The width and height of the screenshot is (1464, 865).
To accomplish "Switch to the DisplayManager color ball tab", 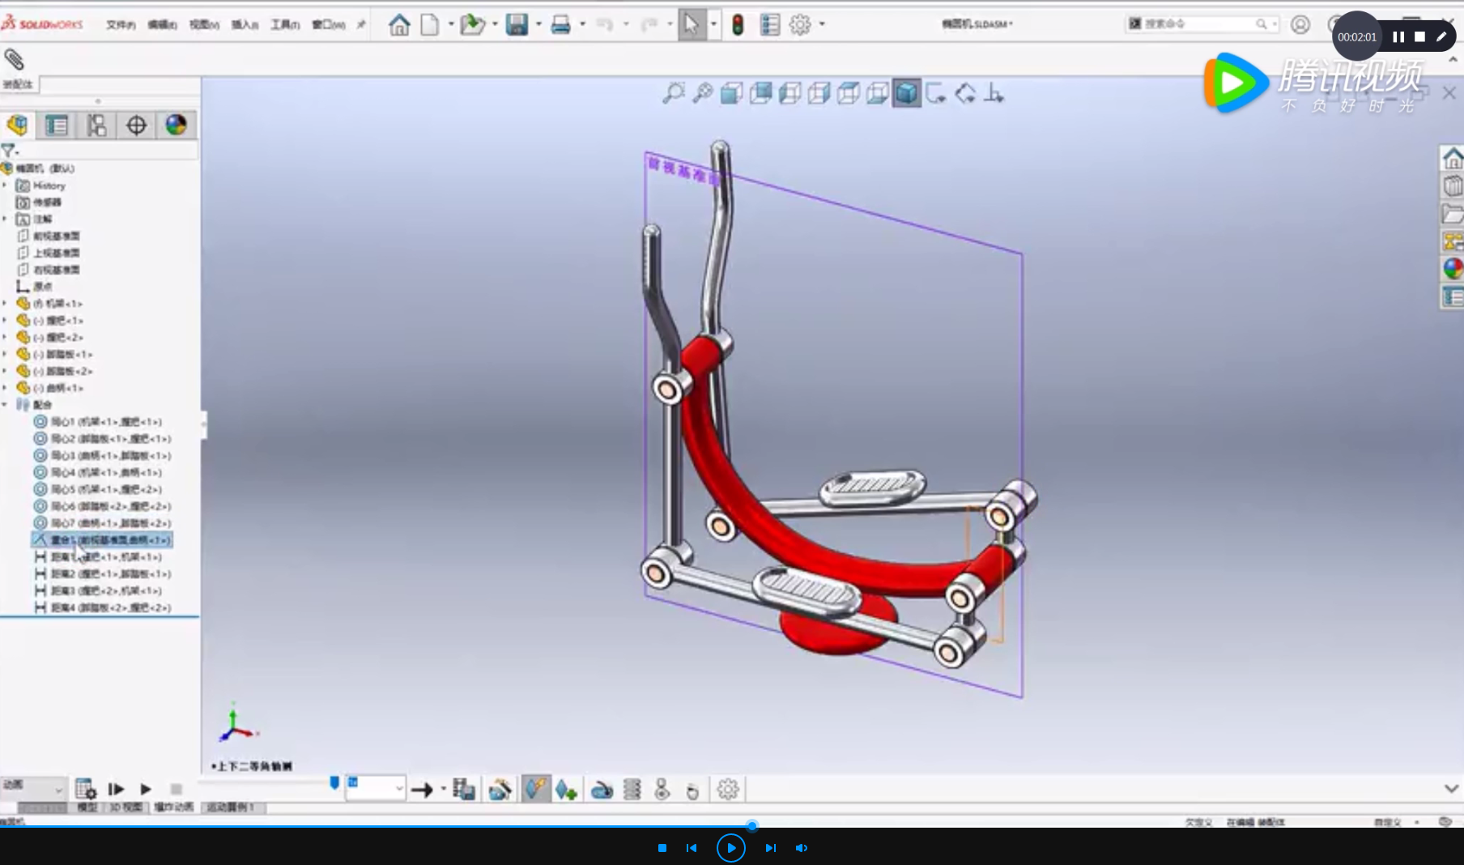I will click(x=176, y=125).
